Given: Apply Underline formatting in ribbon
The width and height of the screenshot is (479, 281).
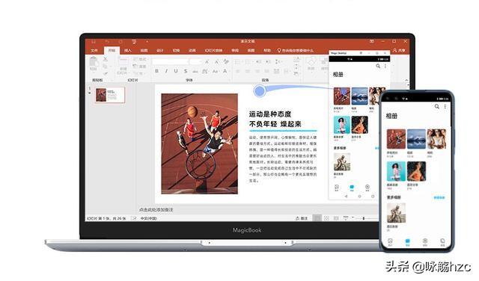Looking at the screenshot, I should 176,71.
